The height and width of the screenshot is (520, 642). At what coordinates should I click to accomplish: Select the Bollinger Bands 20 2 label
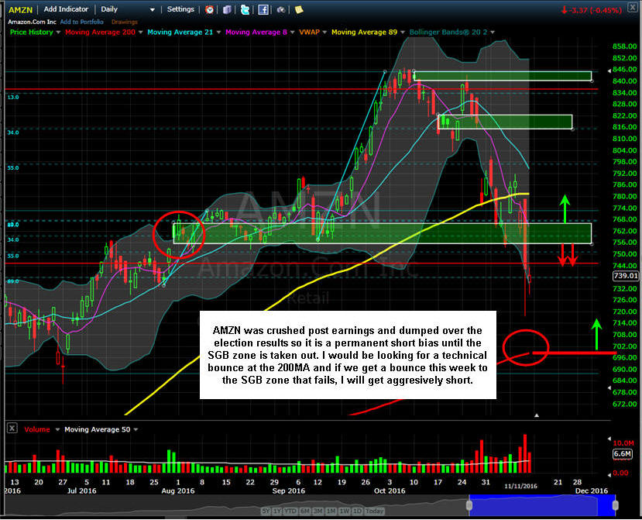point(448,32)
